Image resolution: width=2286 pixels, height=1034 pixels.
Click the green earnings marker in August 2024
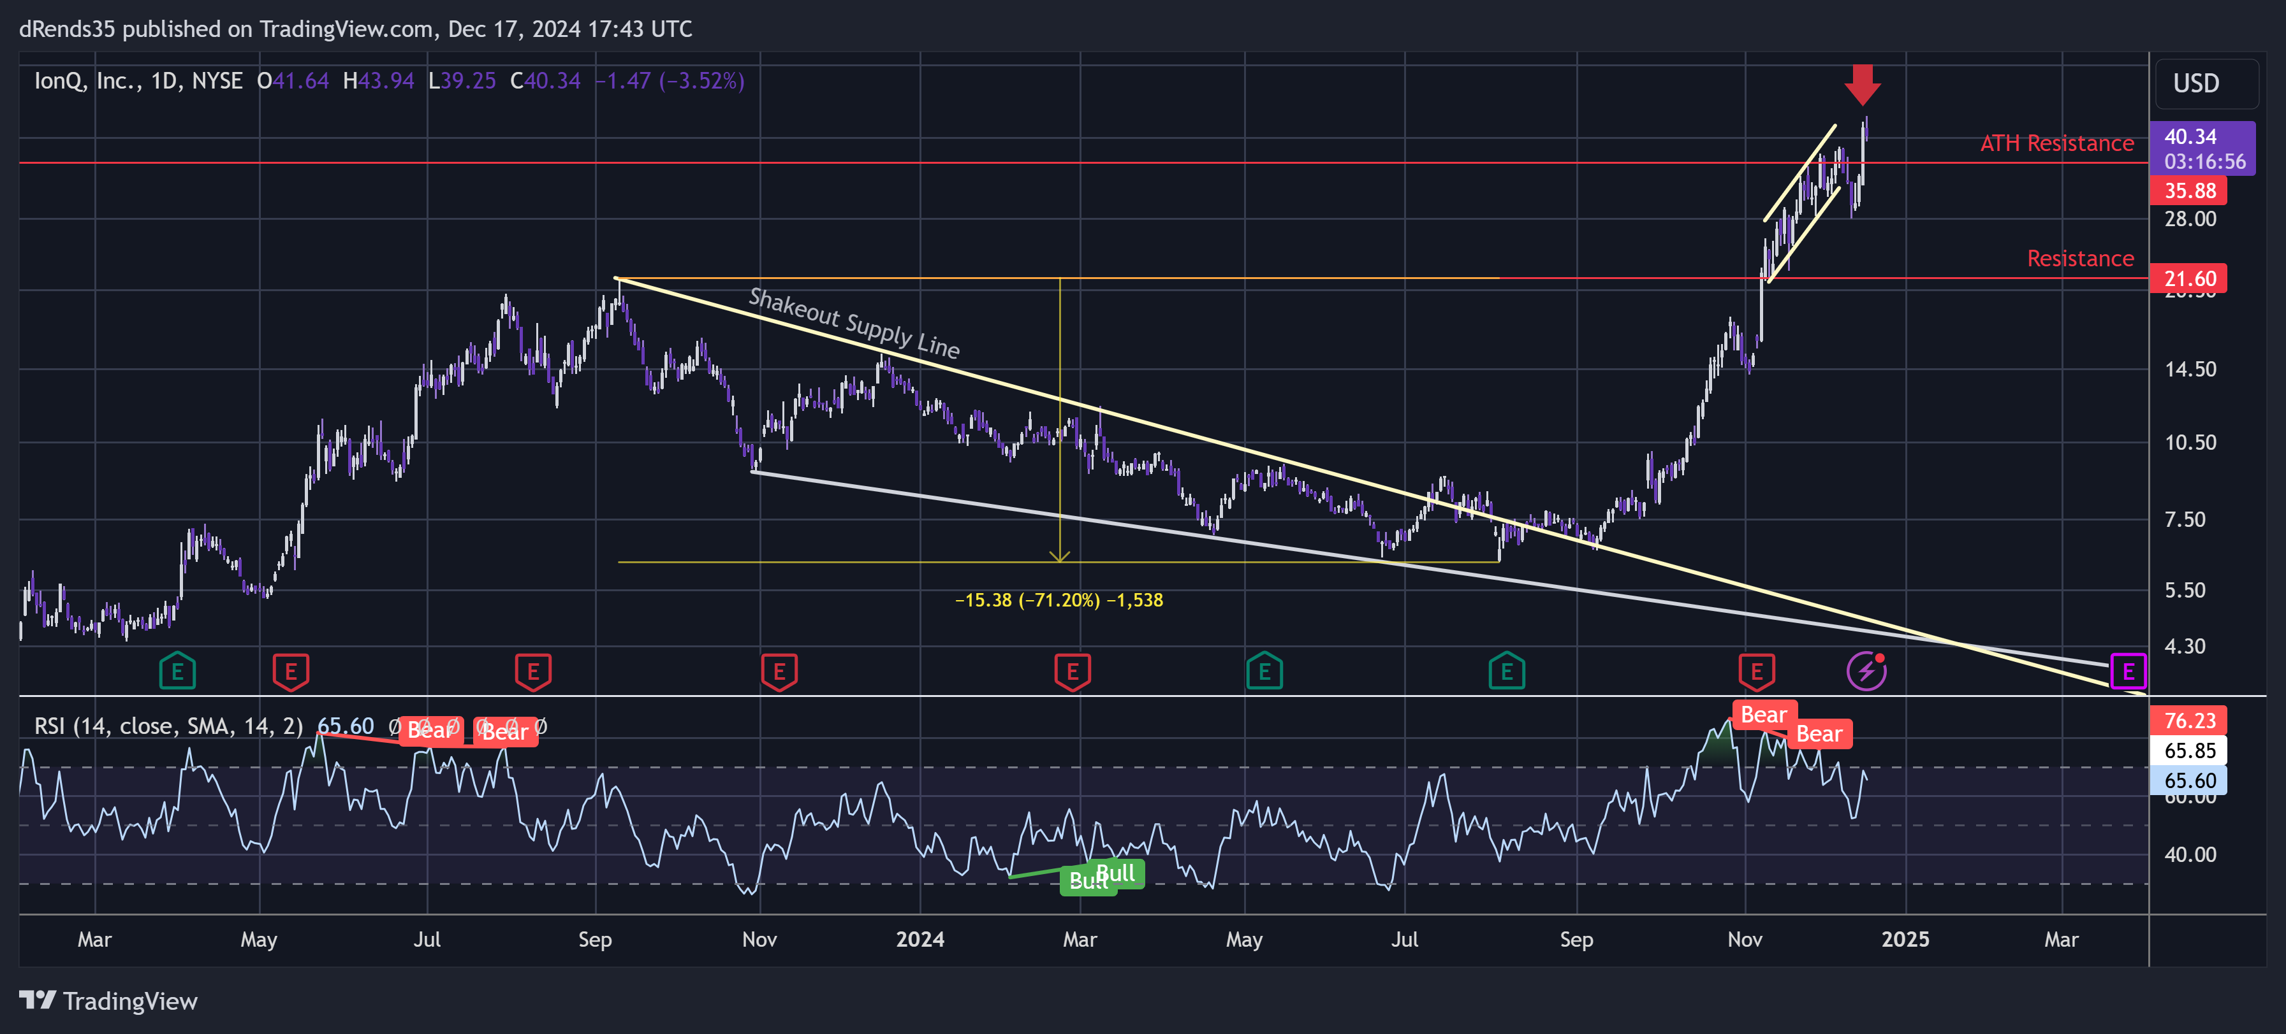[x=1506, y=671]
